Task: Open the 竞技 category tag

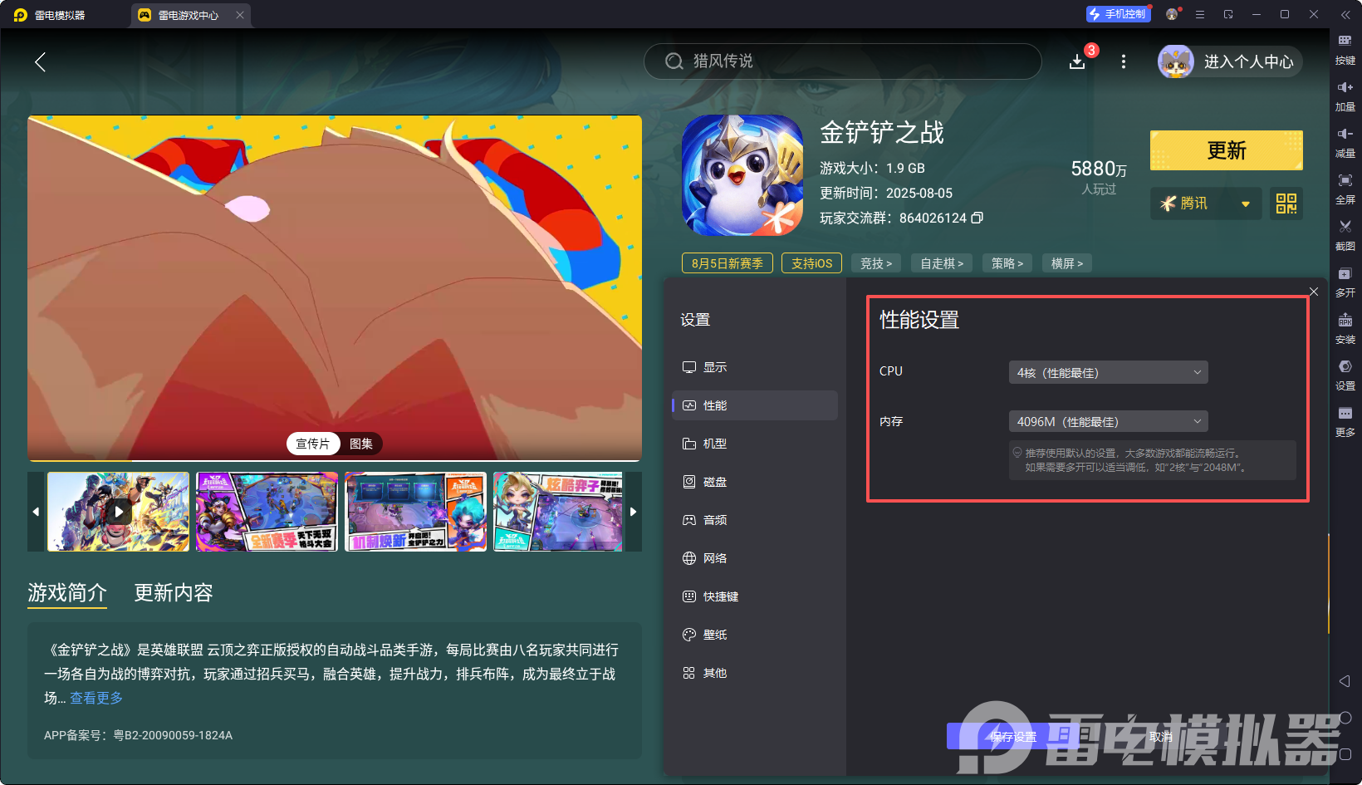Action: [876, 263]
